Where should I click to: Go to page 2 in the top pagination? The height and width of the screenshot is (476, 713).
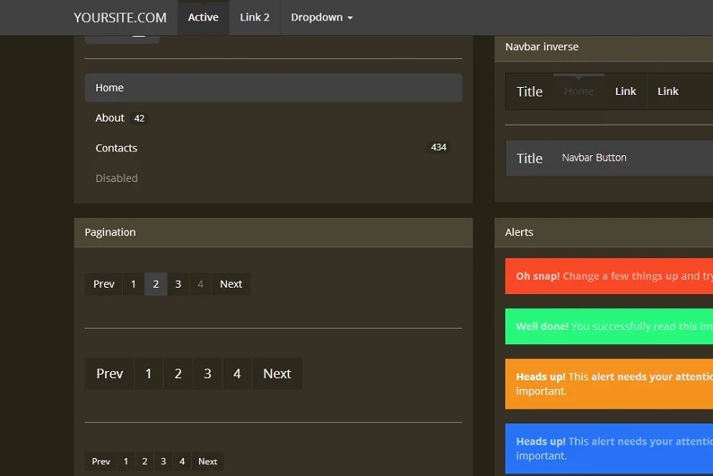156,284
